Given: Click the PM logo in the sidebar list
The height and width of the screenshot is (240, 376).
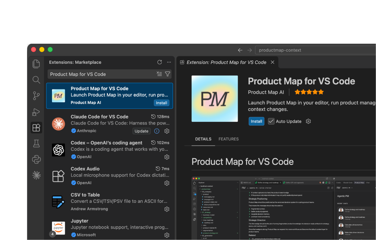Looking at the screenshot, I should pos(59,96).
